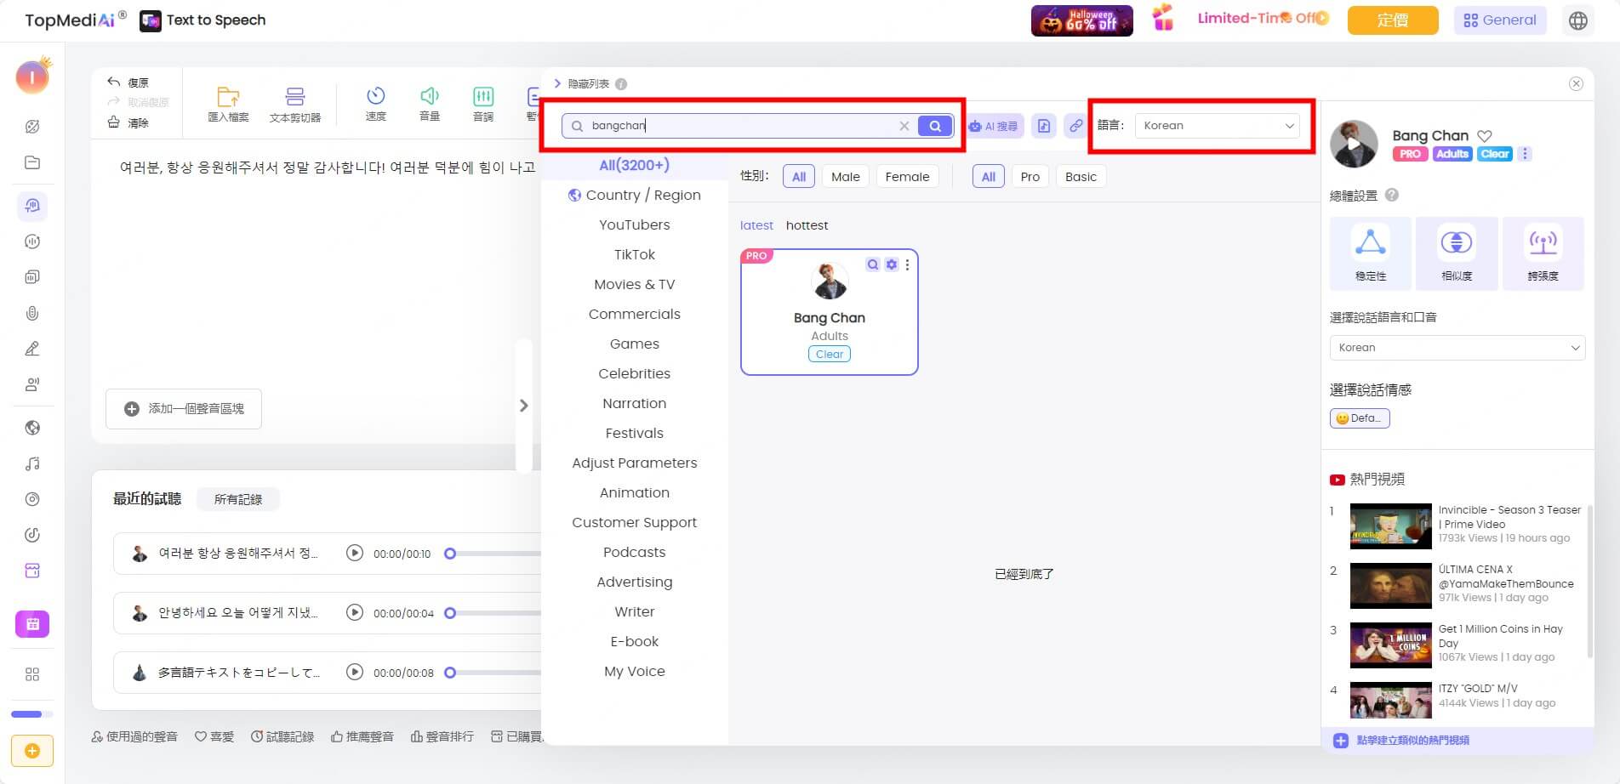The height and width of the screenshot is (784, 1620).
Task: Open the purple calendar icon in left sidebar
Action: pos(32,624)
